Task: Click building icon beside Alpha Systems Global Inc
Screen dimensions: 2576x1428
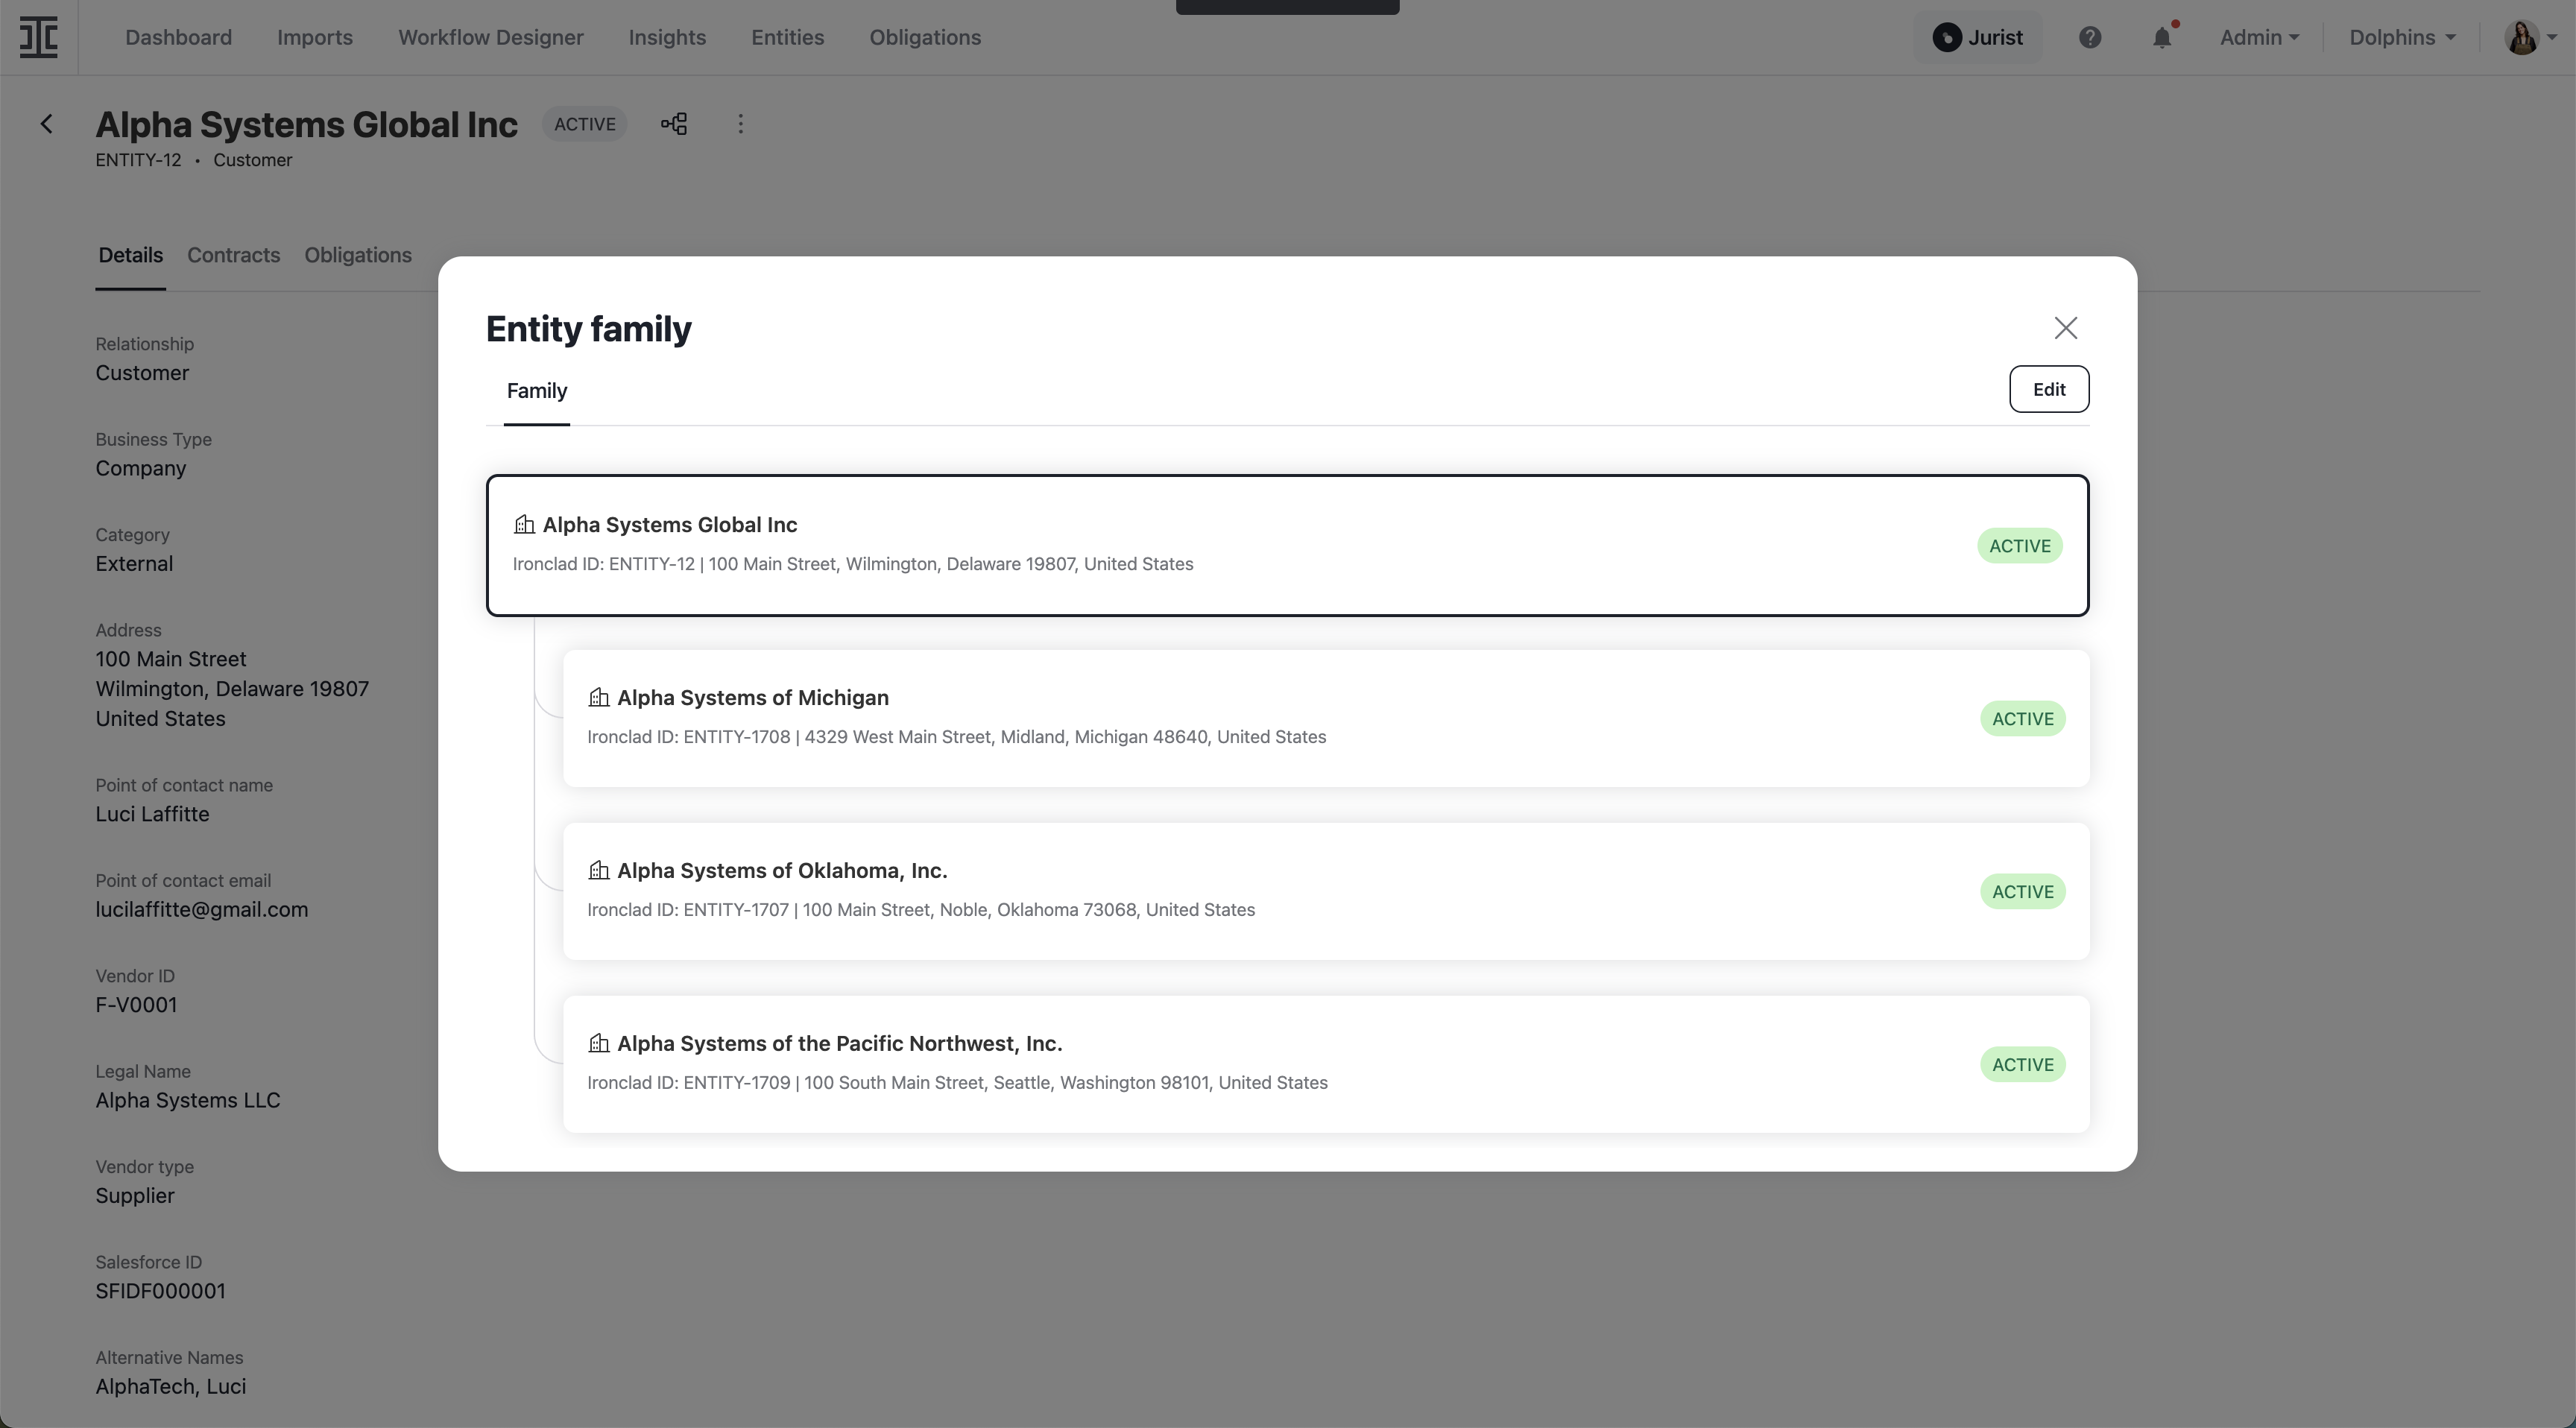Action: coord(524,524)
